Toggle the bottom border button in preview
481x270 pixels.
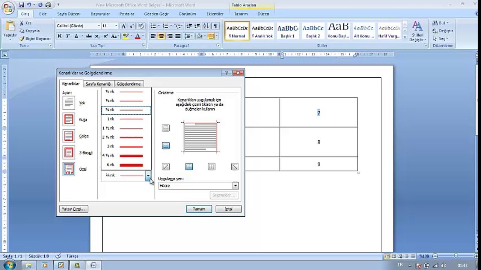click(166, 145)
